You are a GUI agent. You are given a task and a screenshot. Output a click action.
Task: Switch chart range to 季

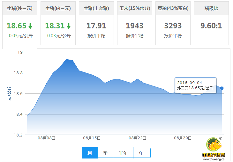coord(105,153)
